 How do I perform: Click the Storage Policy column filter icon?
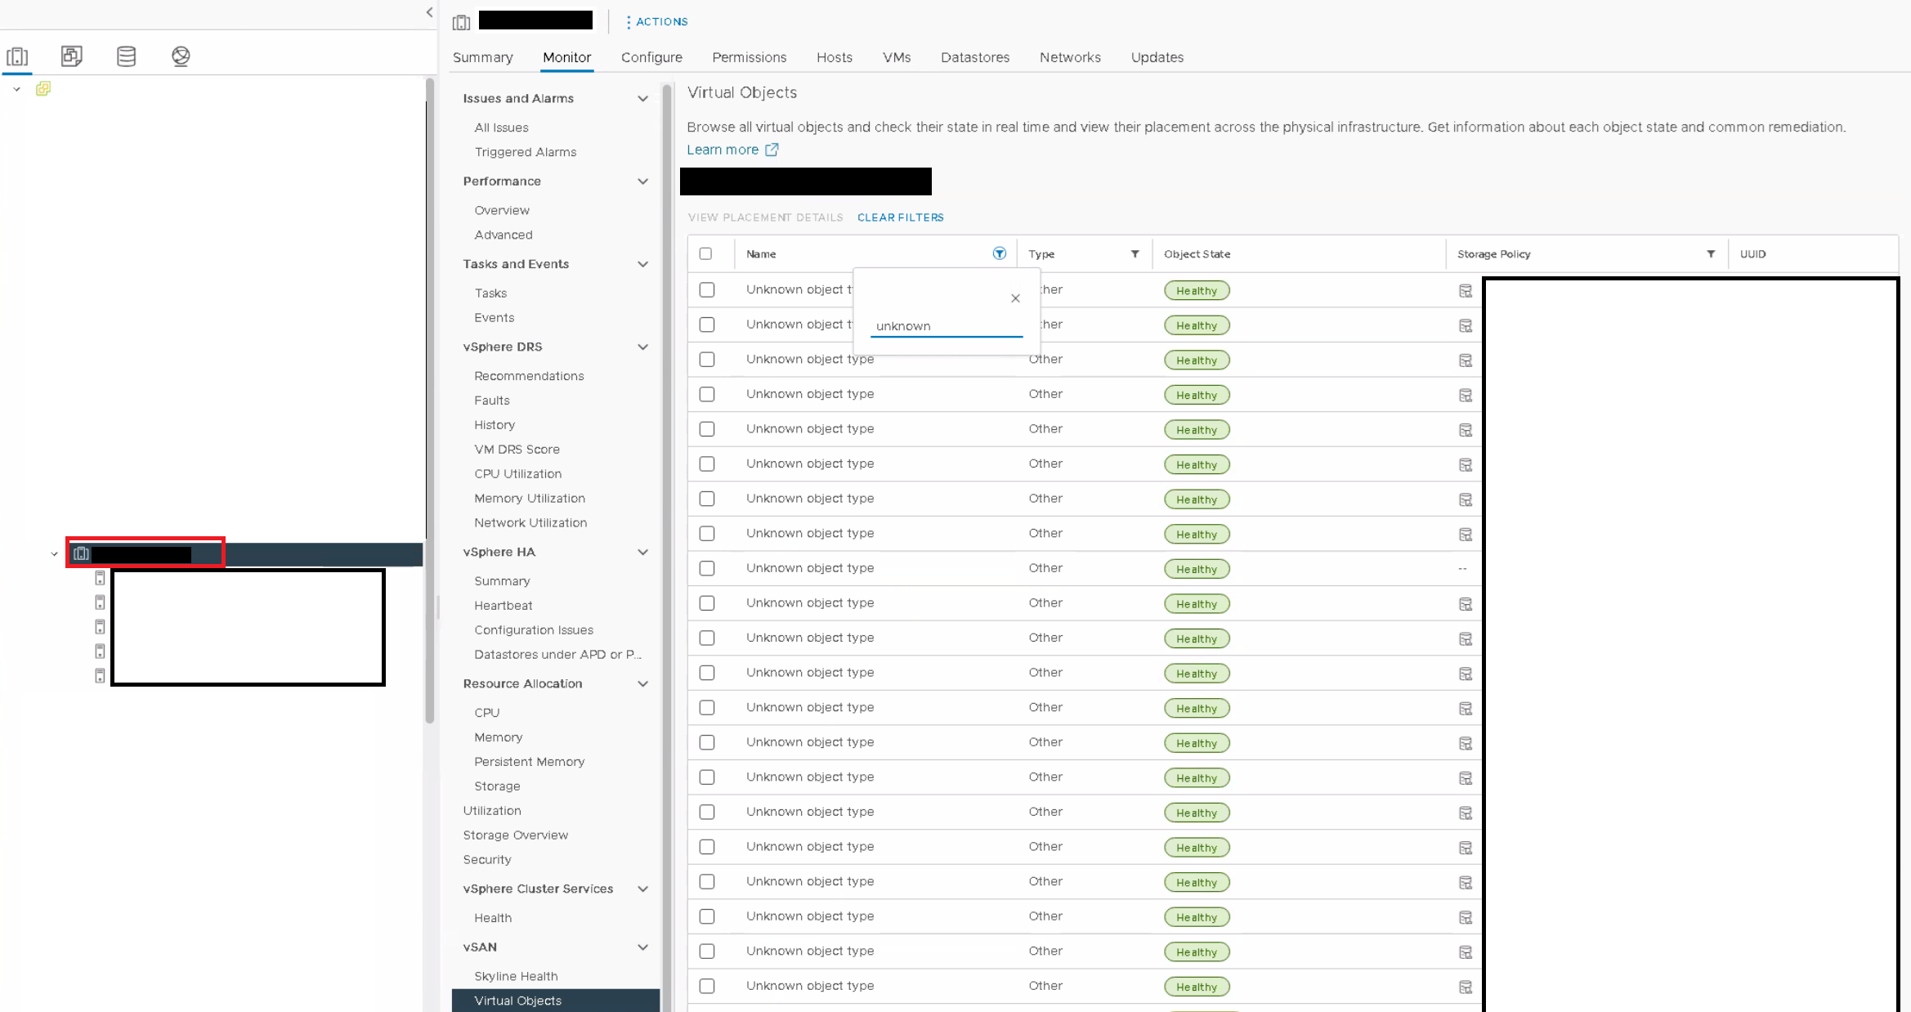click(x=1711, y=254)
